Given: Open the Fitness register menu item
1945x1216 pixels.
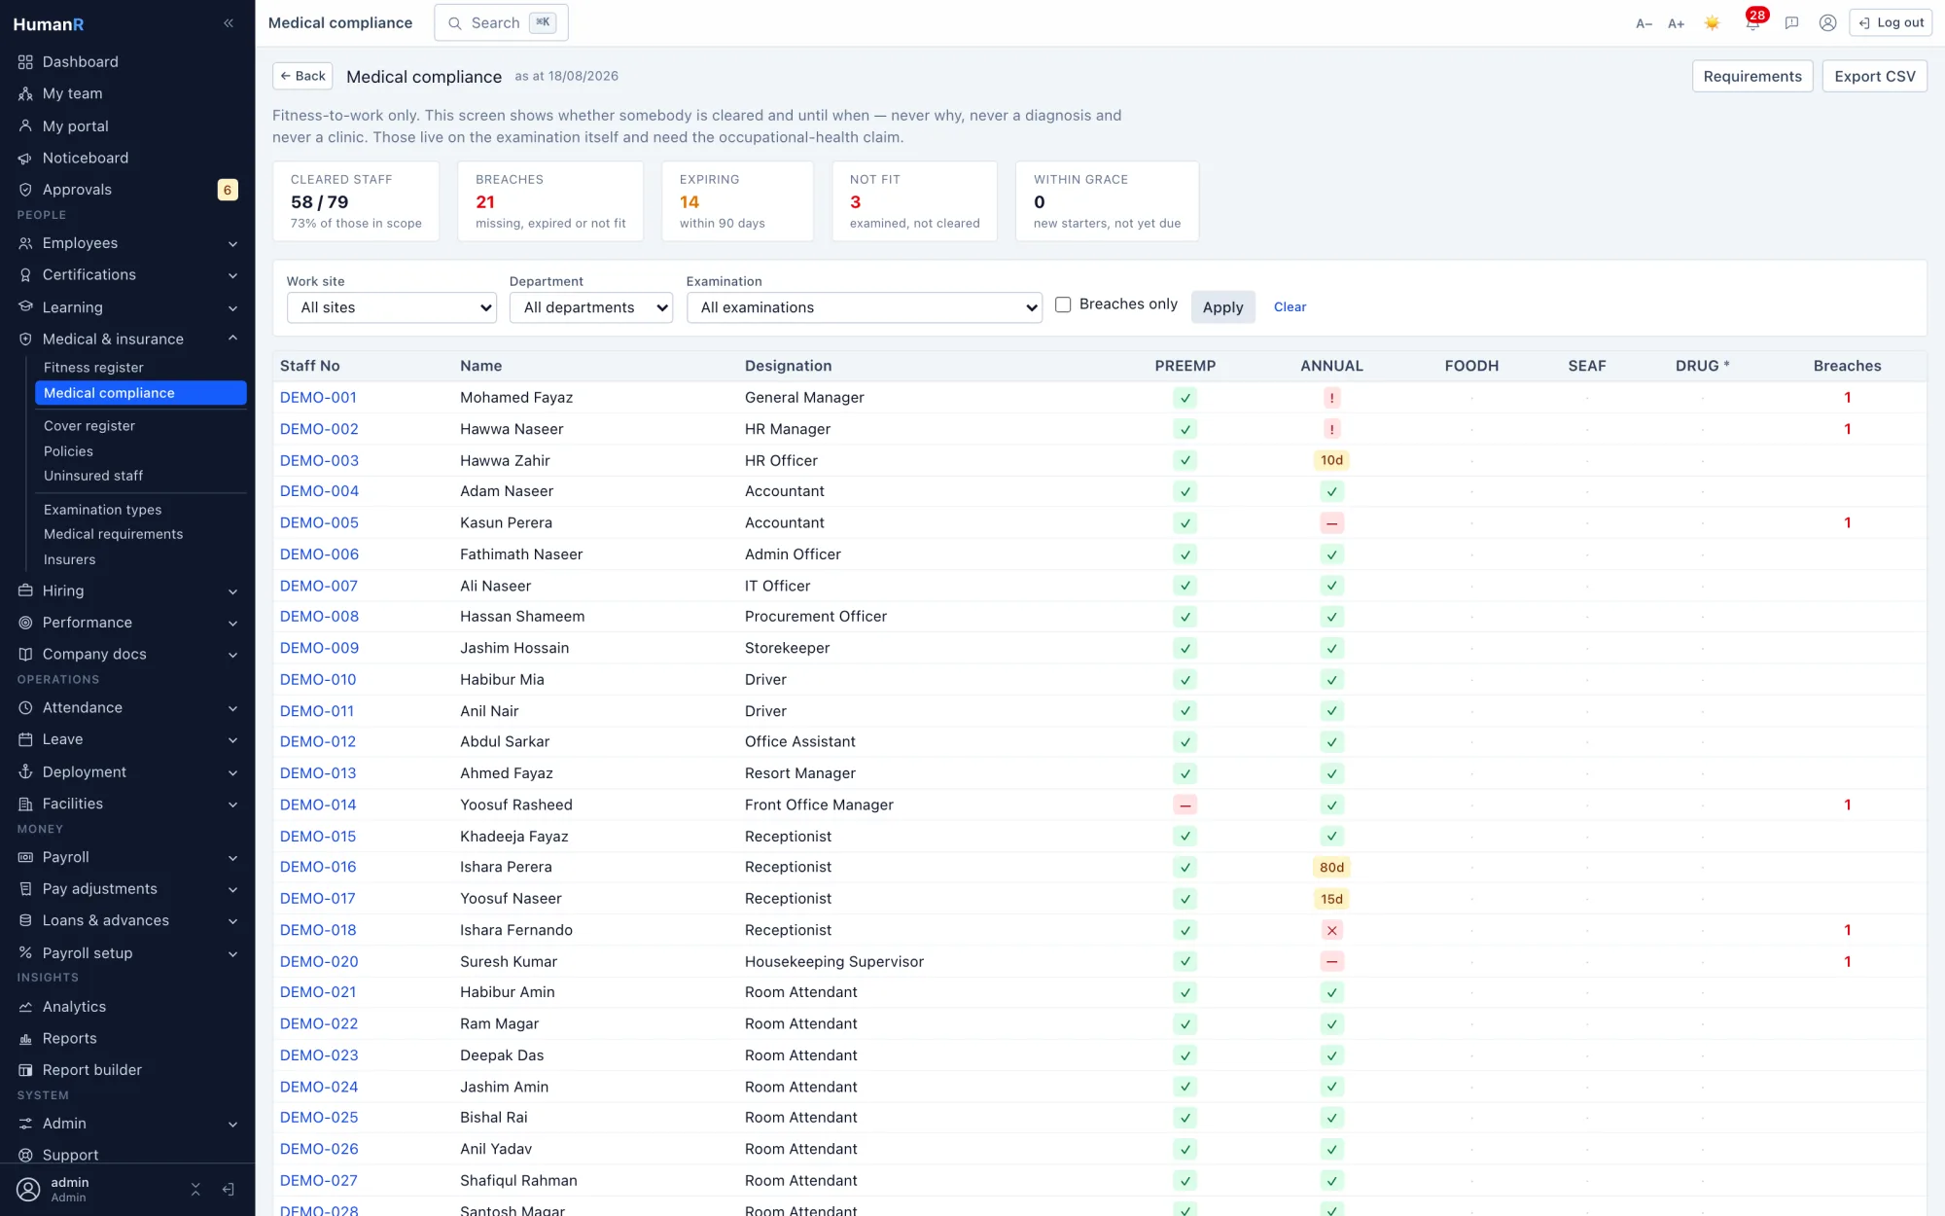Looking at the screenshot, I should click(x=140, y=368).
